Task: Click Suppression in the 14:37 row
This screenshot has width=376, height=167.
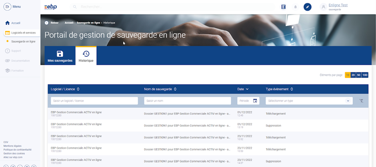Action: [x=273, y=161]
